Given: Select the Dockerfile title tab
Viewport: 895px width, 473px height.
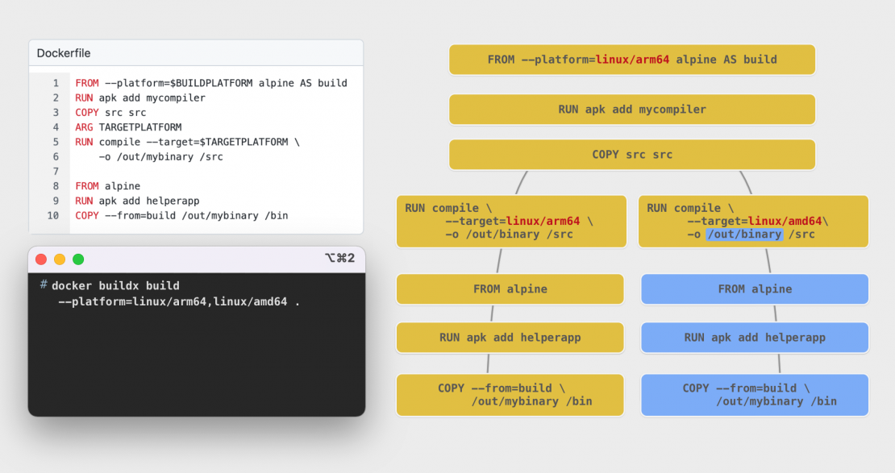Looking at the screenshot, I should (64, 53).
